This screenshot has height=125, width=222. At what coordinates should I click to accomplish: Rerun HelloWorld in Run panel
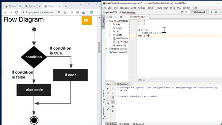pyautogui.click(x=108, y=89)
